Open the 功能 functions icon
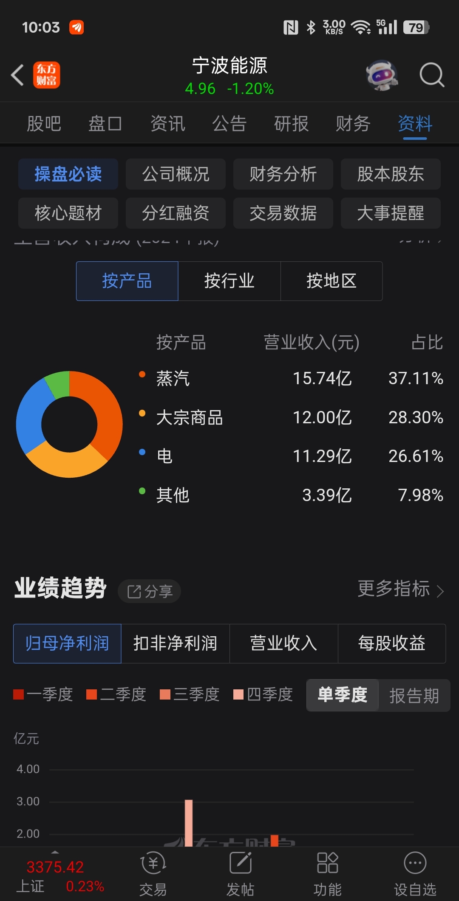The width and height of the screenshot is (459, 901). tap(328, 863)
